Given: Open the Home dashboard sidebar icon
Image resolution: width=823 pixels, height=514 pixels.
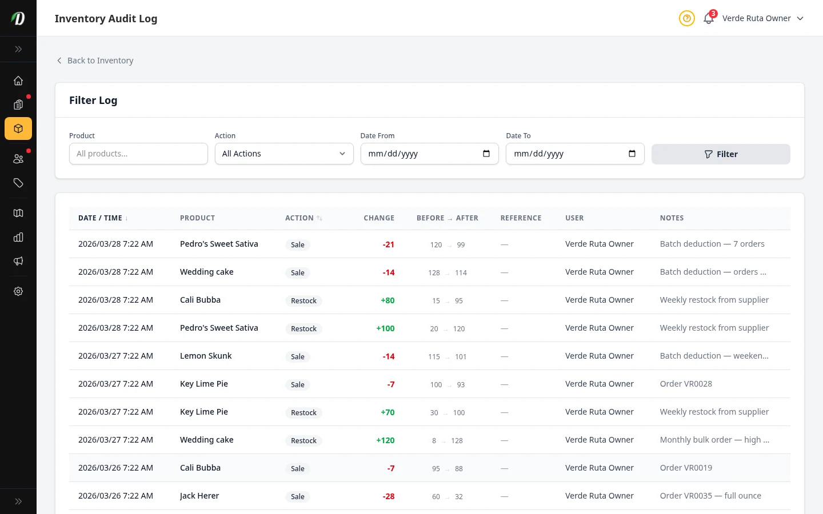Looking at the screenshot, I should [x=18, y=81].
